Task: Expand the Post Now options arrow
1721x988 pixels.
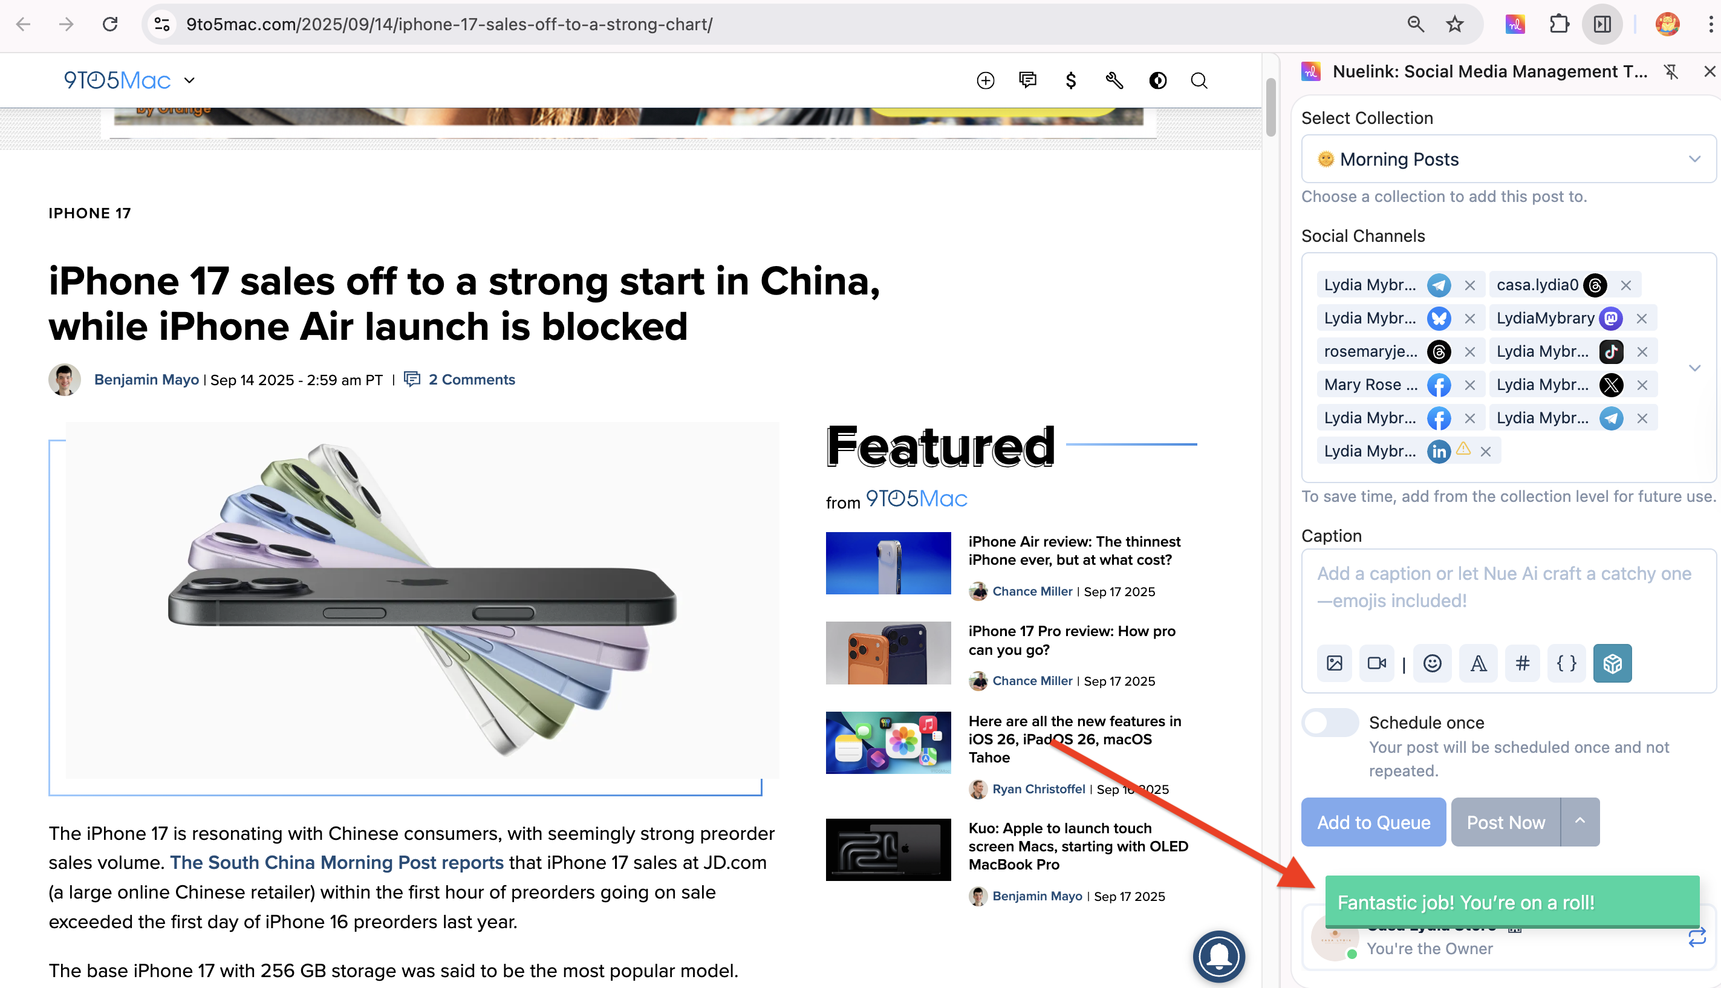Action: pyautogui.click(x=1579, y=821)
